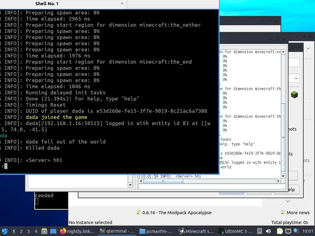
Task: Switch to the Firefox nightly.link taskbar window
Action: click(x=78, y=231)
